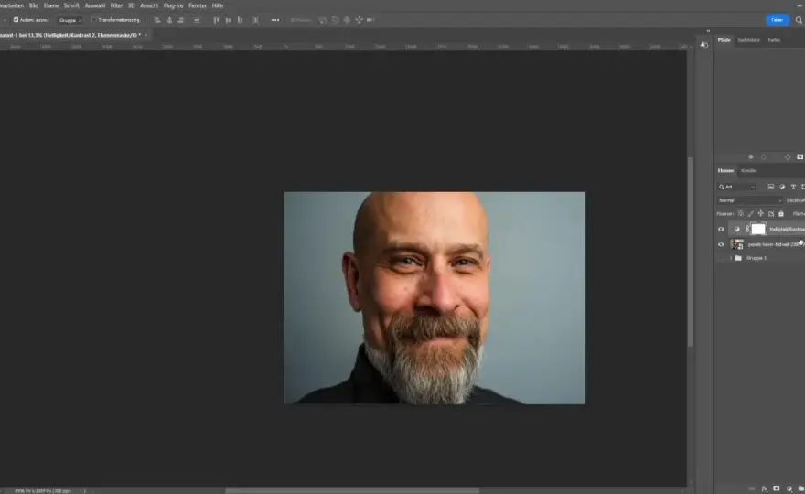This screenshot has height=494, width=805.
Task: Click the distribute horizontally icon
Action: pyautogui.click(x=255, y=20)
